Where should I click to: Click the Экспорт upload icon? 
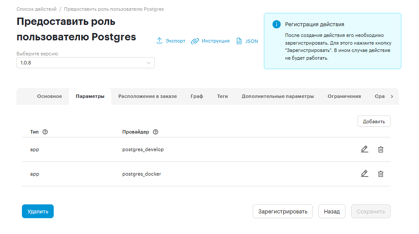[159, 41]
